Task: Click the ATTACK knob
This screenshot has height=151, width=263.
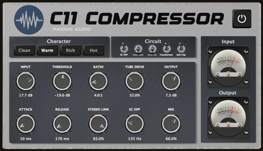Action: coord(26,124)
